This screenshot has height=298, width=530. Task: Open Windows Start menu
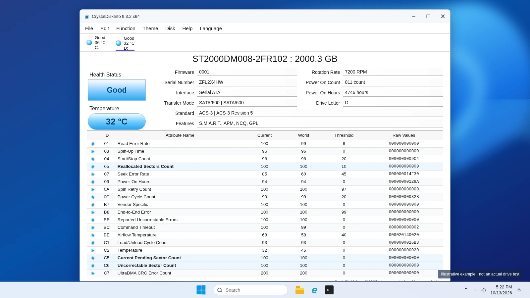click(x=201, y=290)
